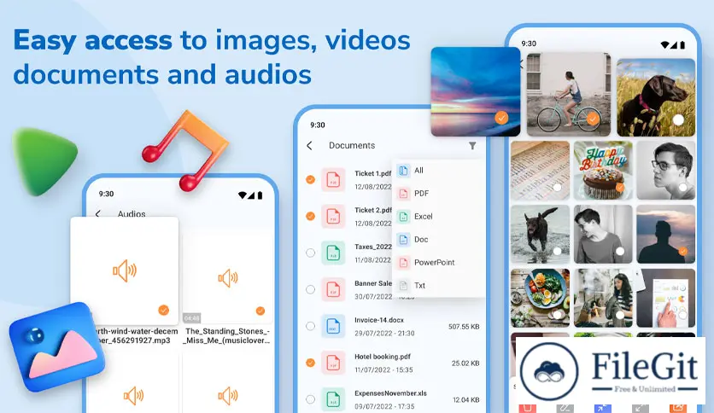The width and height of the screenshot is (714, 413).
Task: Open the woman in kitchen photo
Action: (603, 298)
